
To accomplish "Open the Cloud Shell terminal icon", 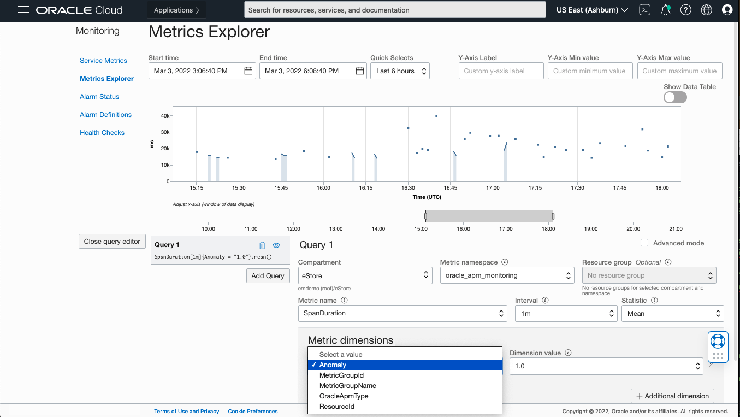I will 644,9.
